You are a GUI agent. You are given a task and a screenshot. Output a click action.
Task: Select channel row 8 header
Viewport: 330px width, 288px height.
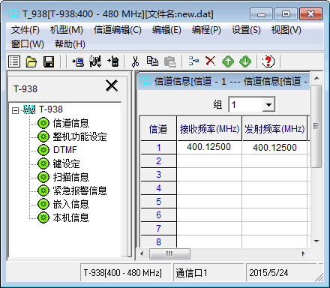158,241
